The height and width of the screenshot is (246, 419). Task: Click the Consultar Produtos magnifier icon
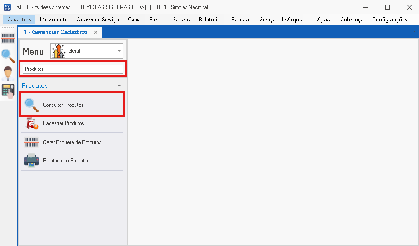[x=31, y=105]
